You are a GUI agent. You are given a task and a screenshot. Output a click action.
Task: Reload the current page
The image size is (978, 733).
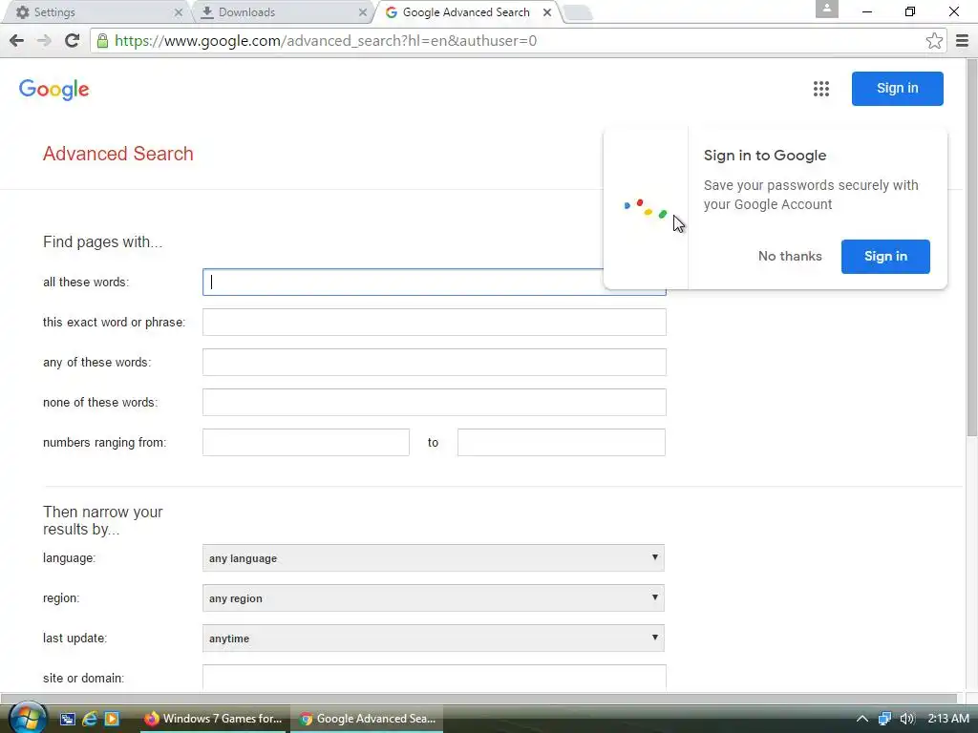tap(73, 40)
